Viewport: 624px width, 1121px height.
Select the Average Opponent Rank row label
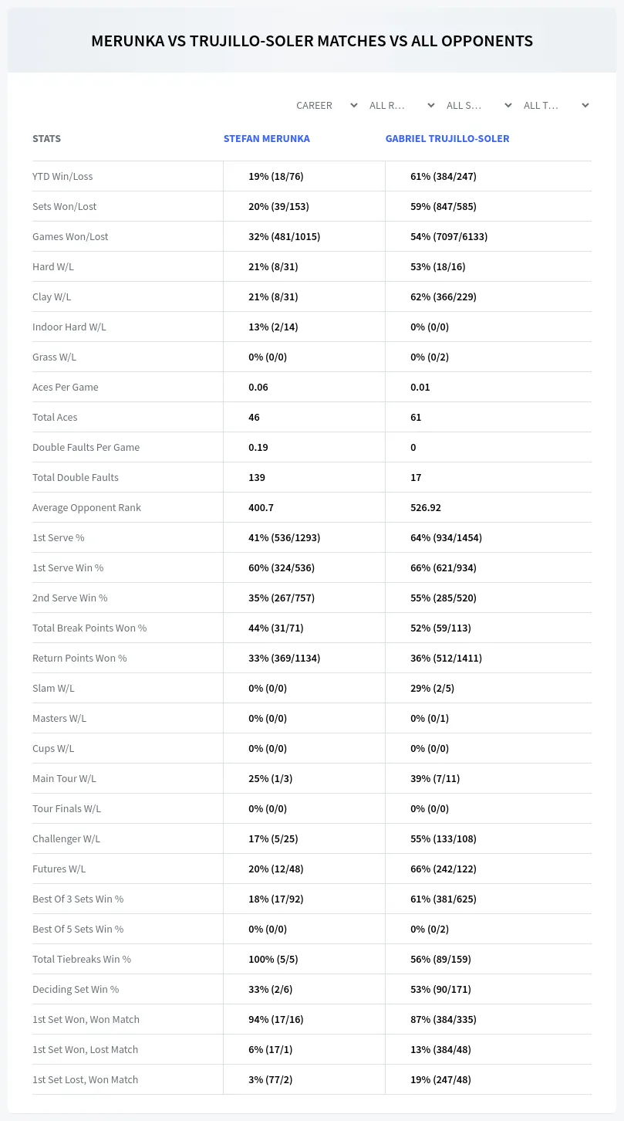click(86, 507)
